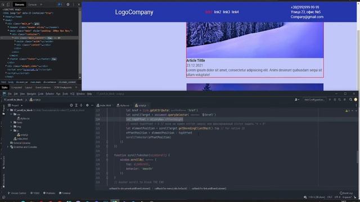Click the Collapse All icon in Project panel

81,105
